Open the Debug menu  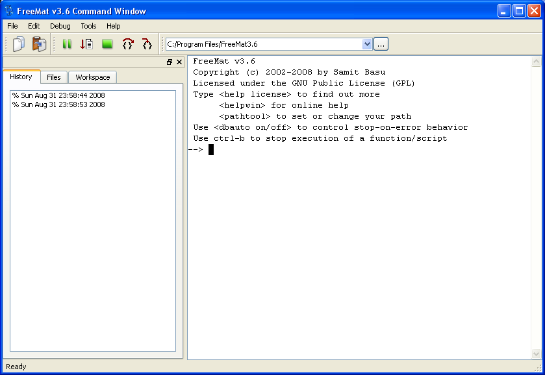pyautogui.click(x=60, y=26)
